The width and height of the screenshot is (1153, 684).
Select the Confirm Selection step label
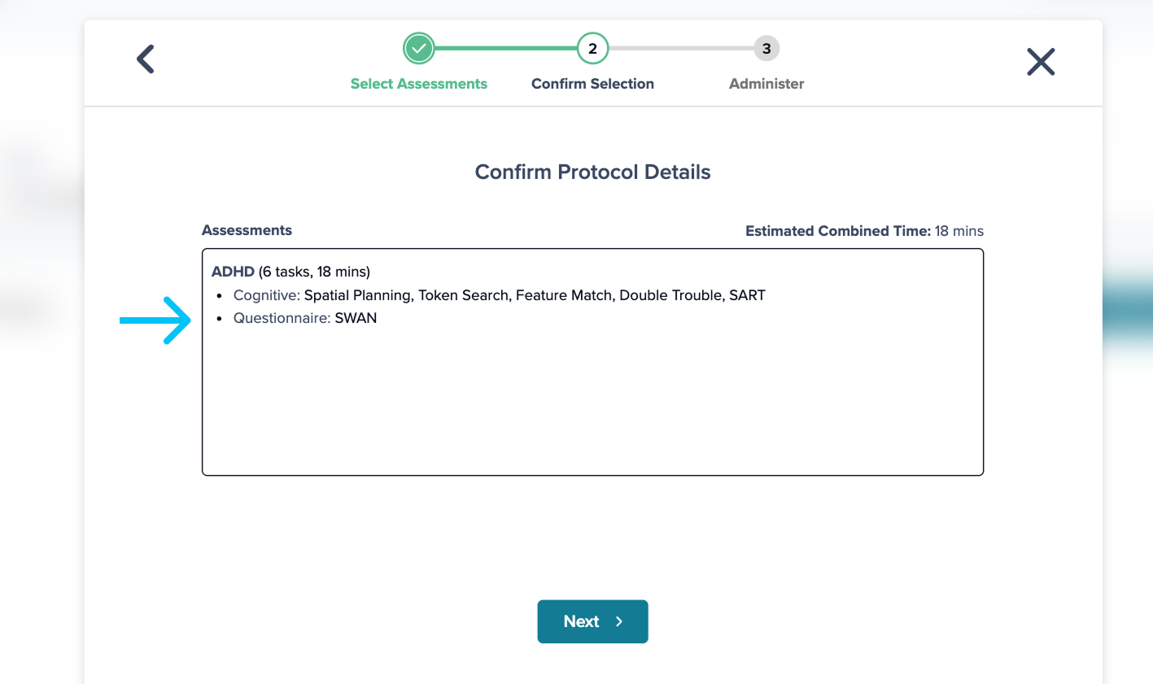click(592, 83)
